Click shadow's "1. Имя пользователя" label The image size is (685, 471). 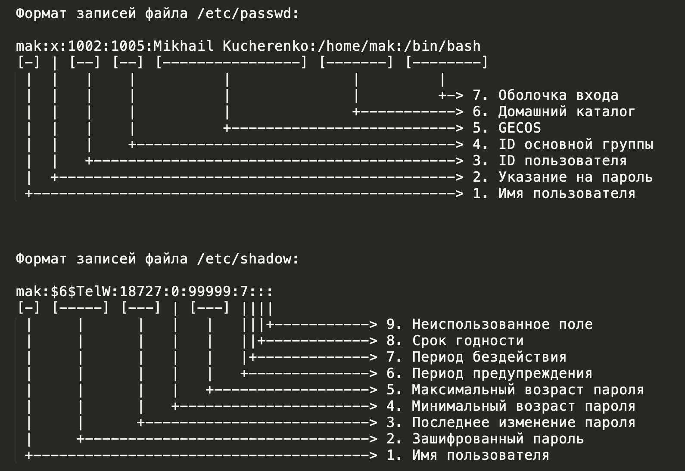[x=468, y=455]
